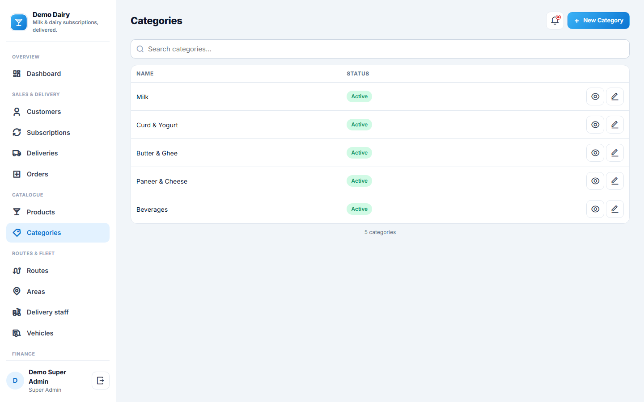
Task: Click the Butter & Ghee row name
Action: coord(157,153)
